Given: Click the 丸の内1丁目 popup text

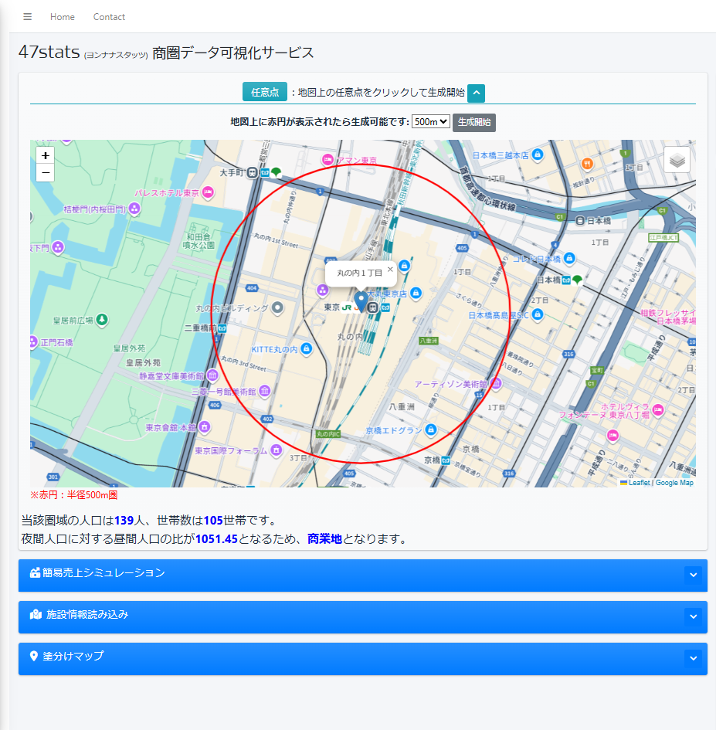Looking at the screenshot, I should pyautogui.click(x=359, y=273).
